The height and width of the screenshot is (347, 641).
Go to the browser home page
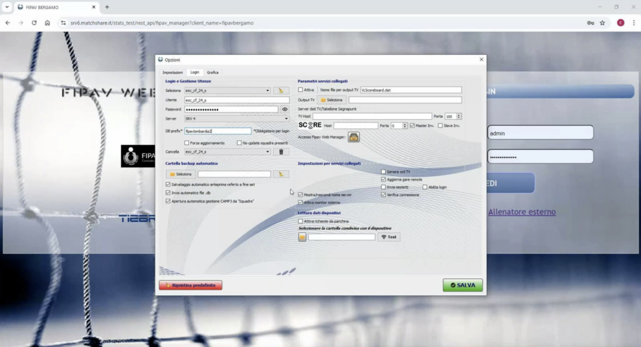pos(47,23)
